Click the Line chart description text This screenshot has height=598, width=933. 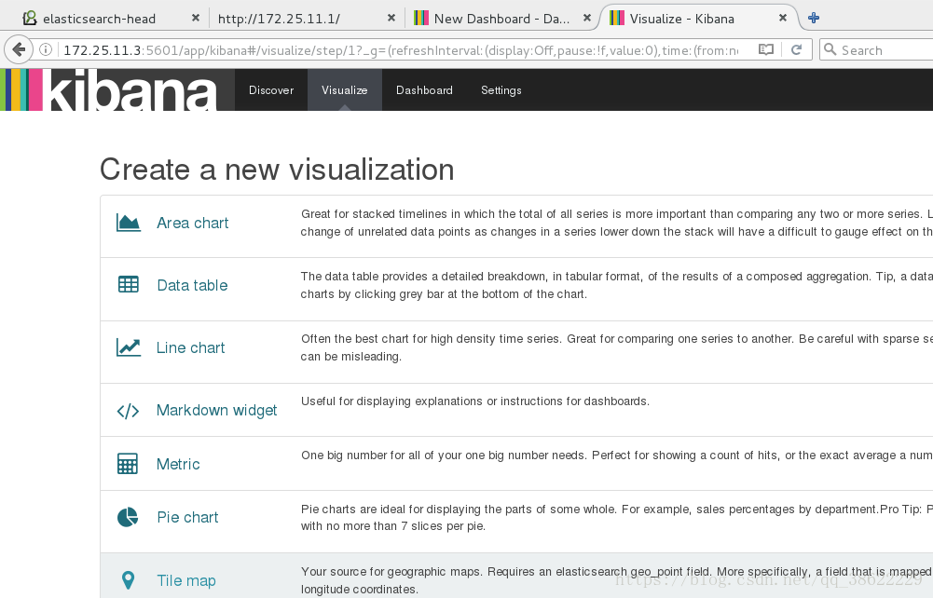616,347
